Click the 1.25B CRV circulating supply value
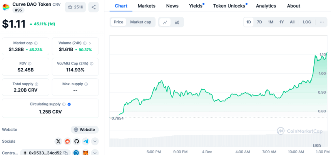Screen dimensions: 331x155 coord(50,112)
